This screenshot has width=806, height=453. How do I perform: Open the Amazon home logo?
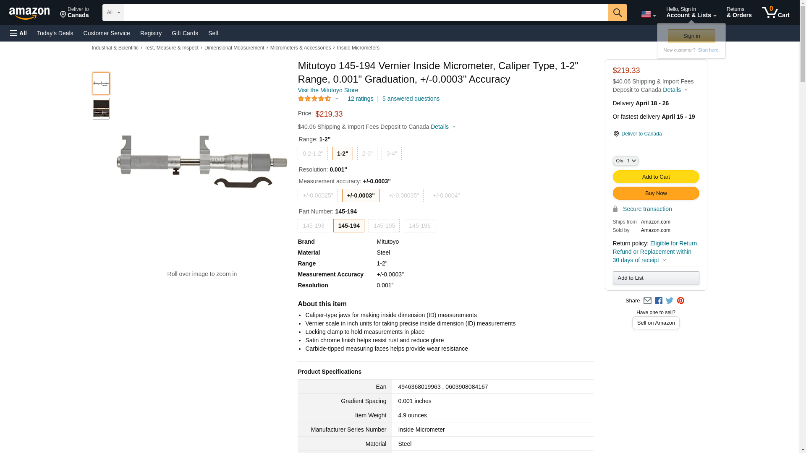click(x=29, y=13)
